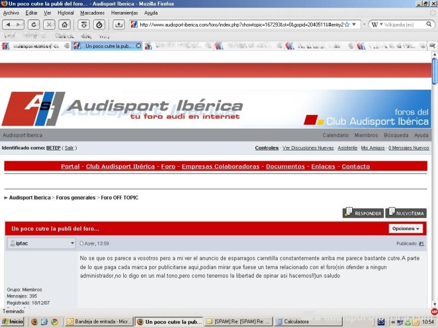This screenshot has width=438, height=328.
Task: Run the Wikipedia search with the magnifier
Action: click(429, 24)
